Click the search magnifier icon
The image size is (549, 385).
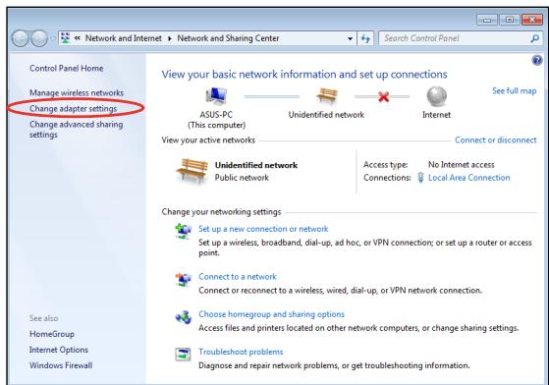coord(534,38)
